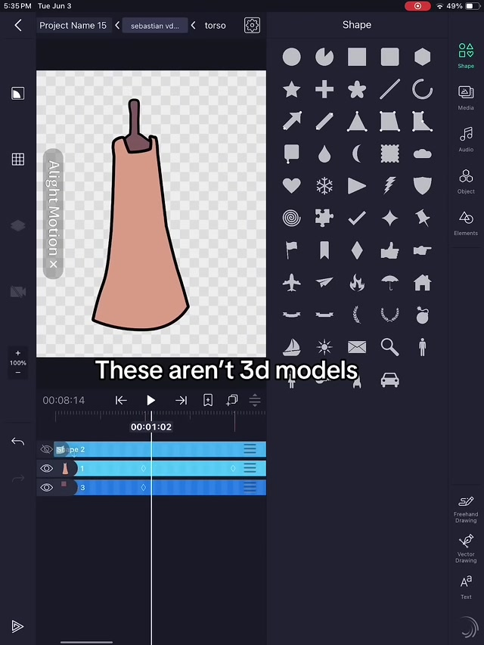Toggle the grid overlay
Viewport: 484px width, 645px height.
(x=17, y=160)
